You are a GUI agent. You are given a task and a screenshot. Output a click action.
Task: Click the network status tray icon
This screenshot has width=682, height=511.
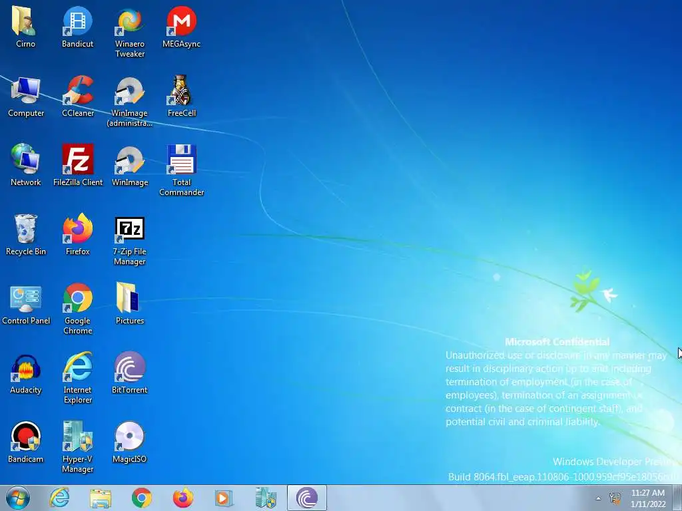[x=615, y=498]
